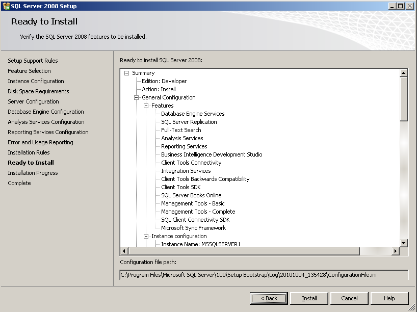Select the Features label in the tree
Image resolution: width=417 pixels, height=312 pixels.
pos(163,106)
